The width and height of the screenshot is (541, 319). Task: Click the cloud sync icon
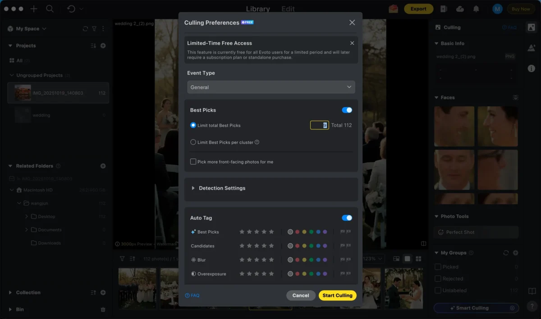tap(460, 9)
